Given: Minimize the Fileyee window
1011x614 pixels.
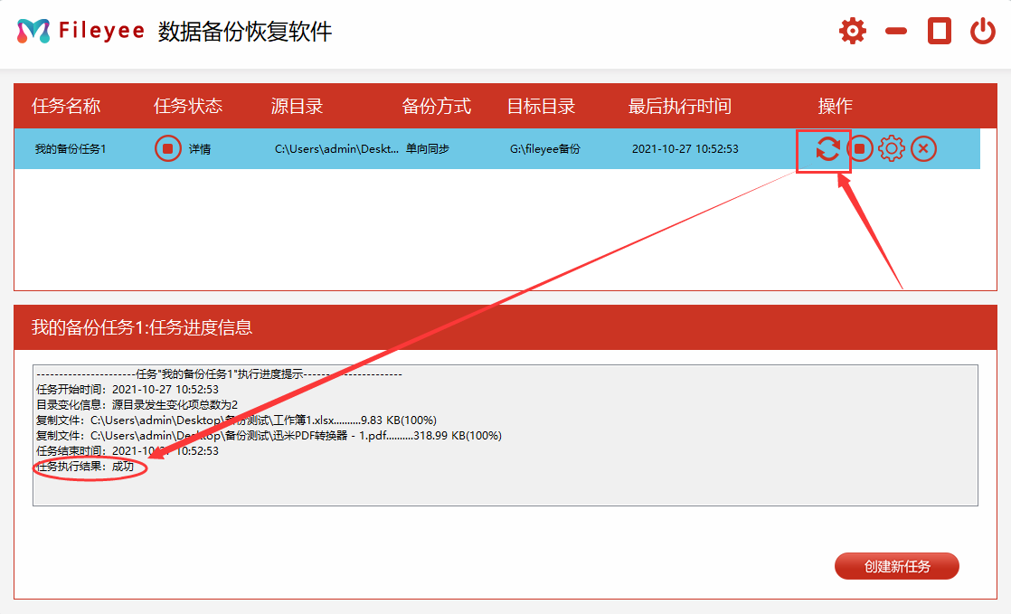Looking at the screenshot, I should click(896, 32).
